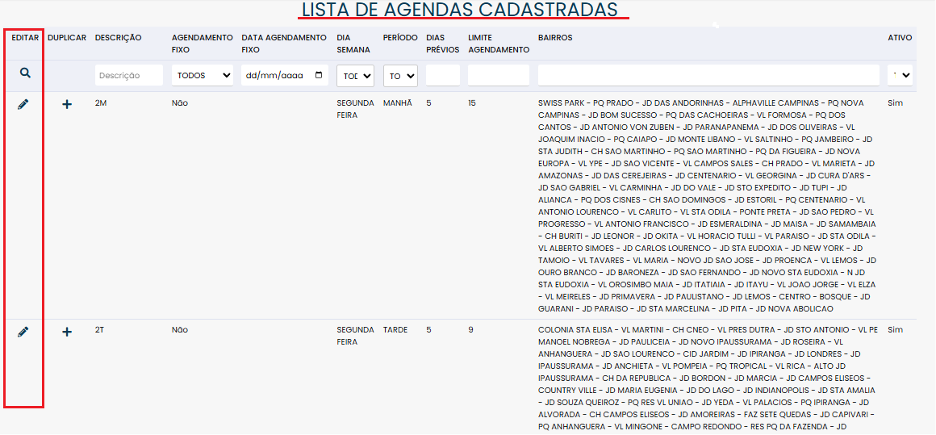
Task: Click the DUPLICAR column header
Action: click(67, 38)
